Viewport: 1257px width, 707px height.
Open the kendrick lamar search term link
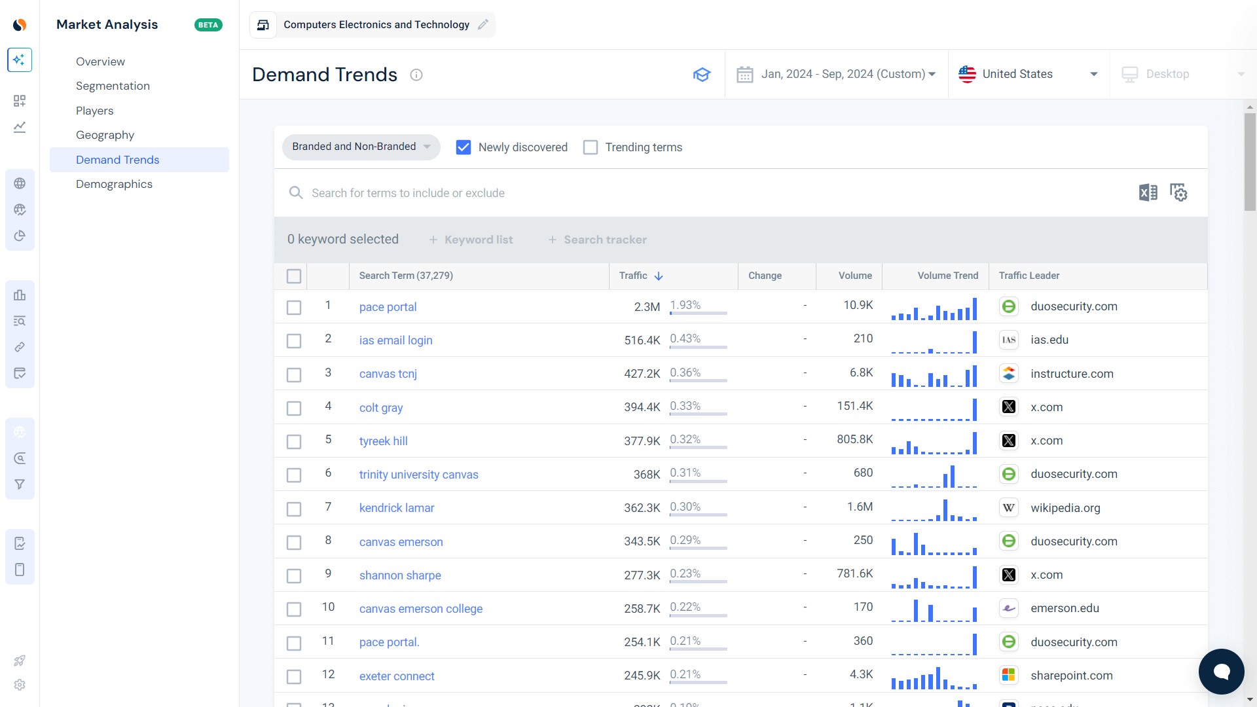pos(396,507)
